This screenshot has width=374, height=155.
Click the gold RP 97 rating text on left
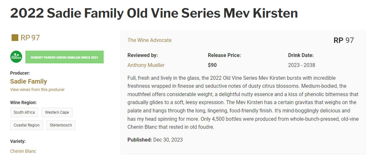pyautogui.click(x=30, y=38)
